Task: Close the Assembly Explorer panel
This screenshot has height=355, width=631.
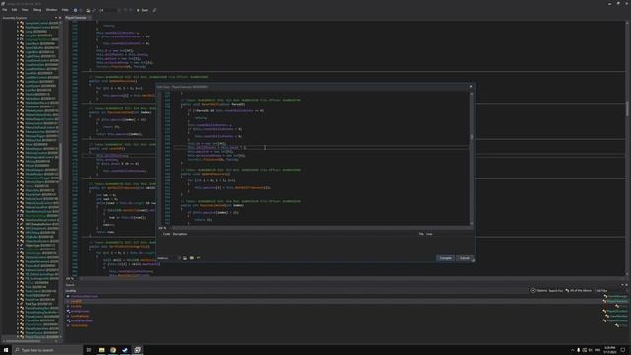Action: point(60,18)
